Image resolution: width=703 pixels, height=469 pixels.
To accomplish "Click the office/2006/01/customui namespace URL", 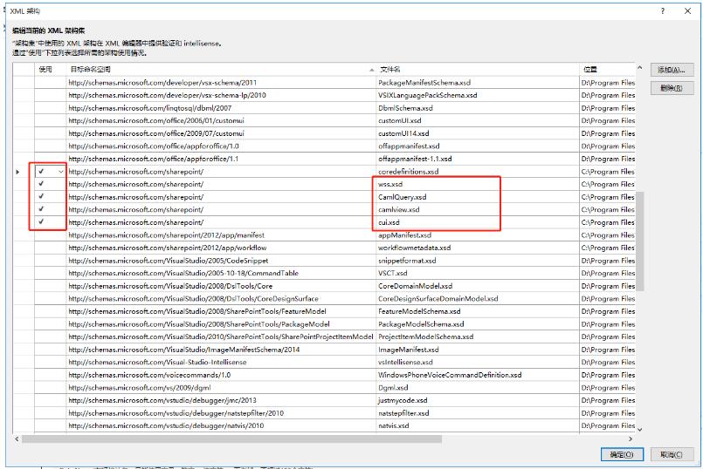I will click(x=156, y=121).
